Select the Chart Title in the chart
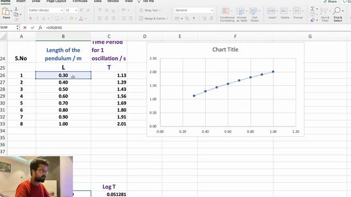This screenshot has height=197, width=351. (x=225, y=50)
